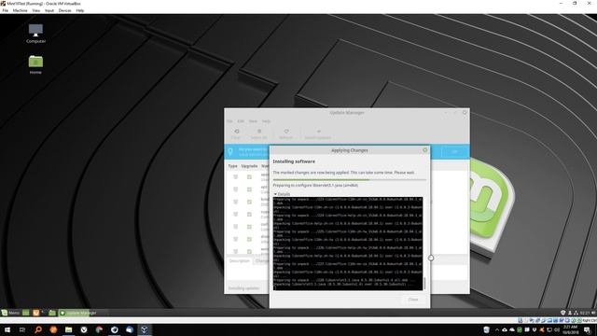Click the Refresh toolbar icon in Update Manager
Screen dimensions: 597x336
click(x=286, y=132)
